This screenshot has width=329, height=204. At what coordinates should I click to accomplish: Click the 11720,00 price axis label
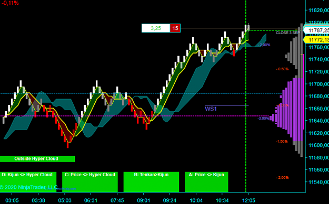318,72
